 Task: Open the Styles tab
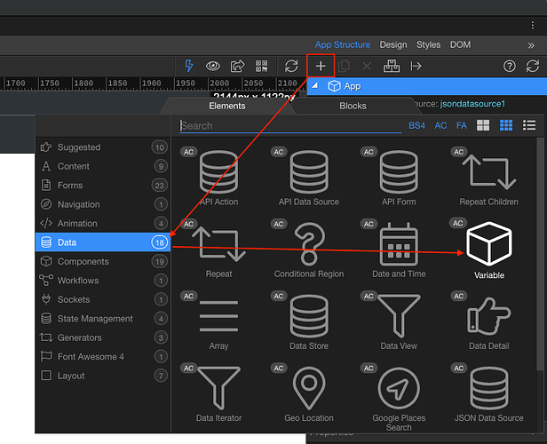tap(428, 44)
